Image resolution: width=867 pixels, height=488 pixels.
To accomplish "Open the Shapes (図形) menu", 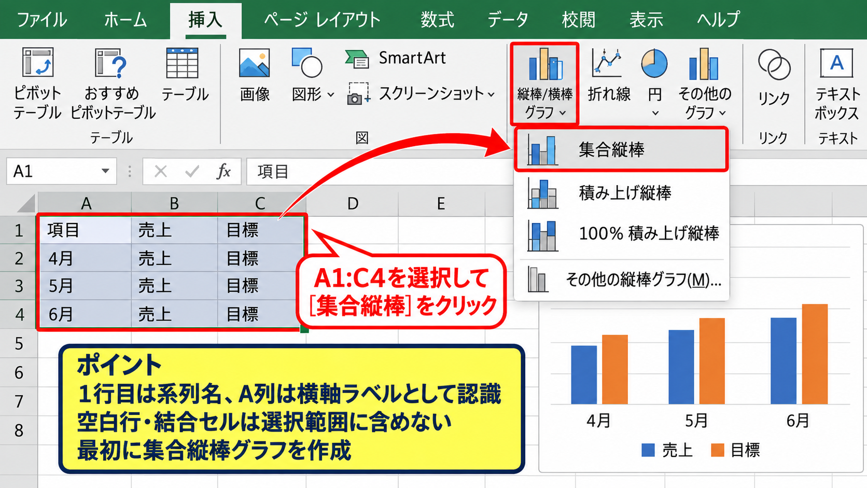I will point(312,76).
